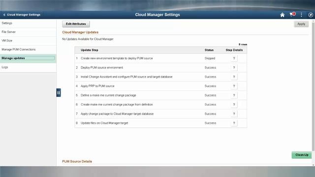Viewport: 315px width, 177px height.
Task: Click 'Define a make me current change package' text
Action: tap(108, 95)
